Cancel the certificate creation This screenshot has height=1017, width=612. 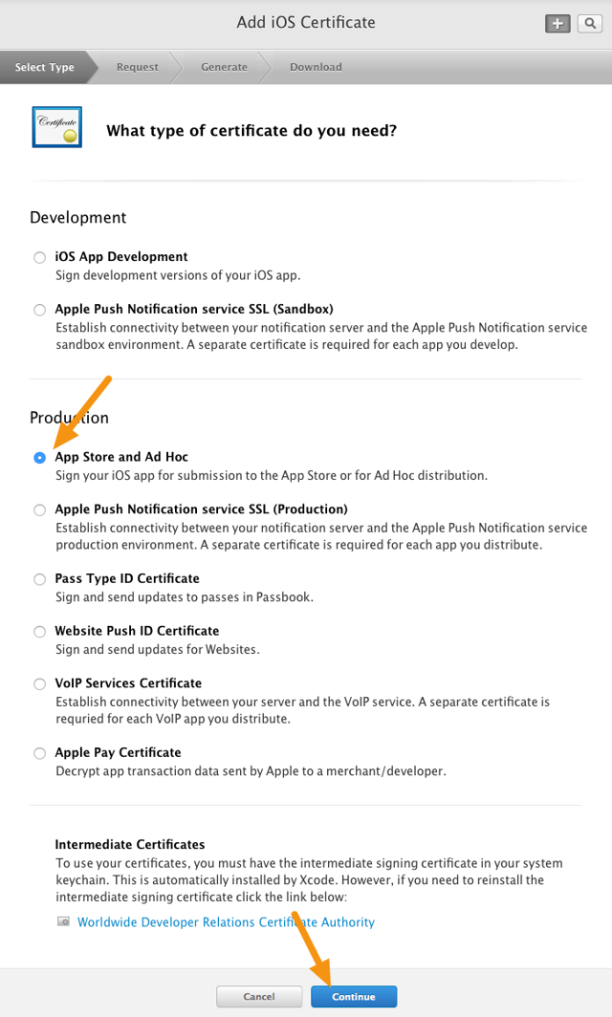259,996
